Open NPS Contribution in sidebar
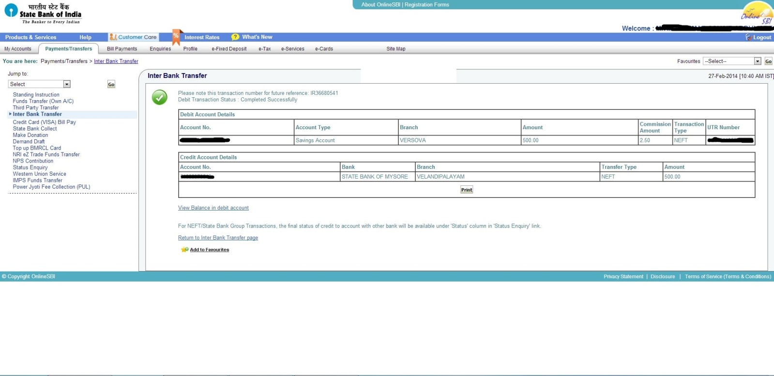The height and width of the screenshot is (376, 774). pos(33,161)
